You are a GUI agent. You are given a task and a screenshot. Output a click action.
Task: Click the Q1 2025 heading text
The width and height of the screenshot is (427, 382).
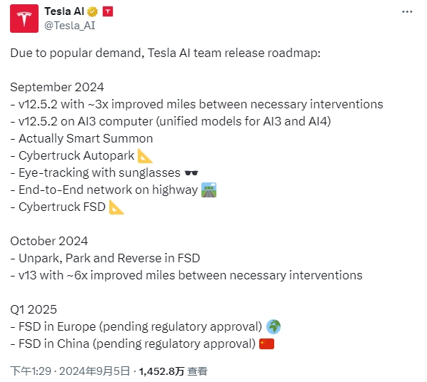point(34,309)
